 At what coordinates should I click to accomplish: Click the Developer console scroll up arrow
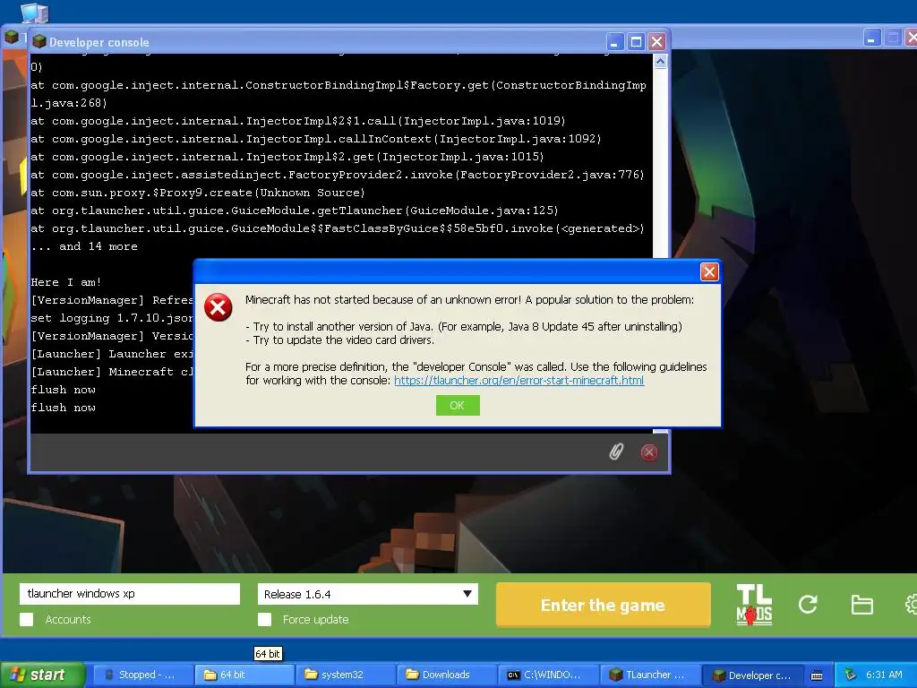(x=660, y=62)
